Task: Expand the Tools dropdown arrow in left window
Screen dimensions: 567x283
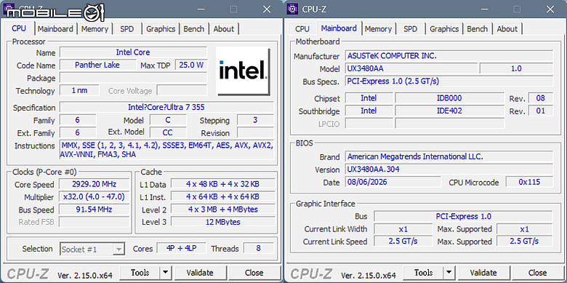Action: [x=165, y=273]
